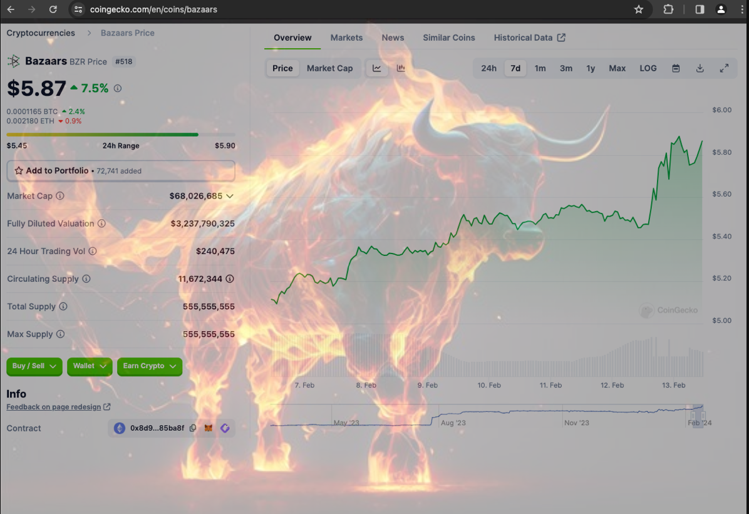Viewport: 749px width, 514px height.
Task: Add token to MetaMask via fox icon
Action: (x=209, y=428)
